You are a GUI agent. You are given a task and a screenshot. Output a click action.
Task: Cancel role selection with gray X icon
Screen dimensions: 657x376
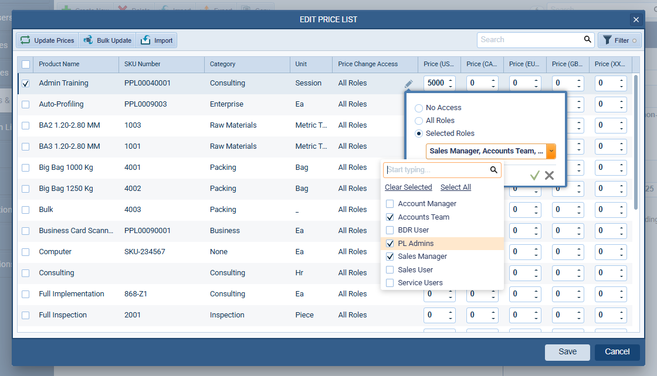(549, 175)
